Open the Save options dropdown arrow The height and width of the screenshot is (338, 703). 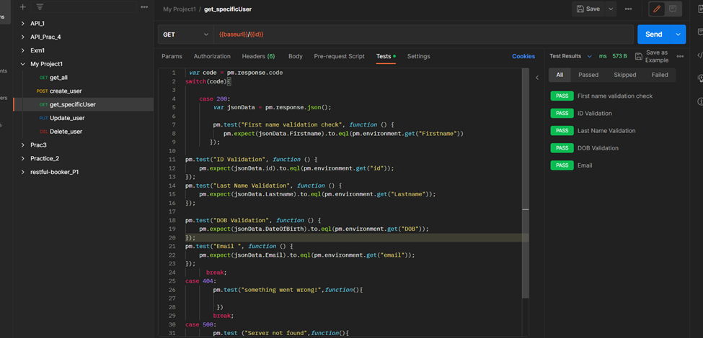611,9
